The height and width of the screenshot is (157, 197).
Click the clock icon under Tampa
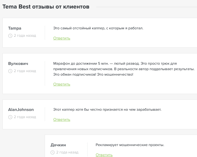tap(10, 36)
